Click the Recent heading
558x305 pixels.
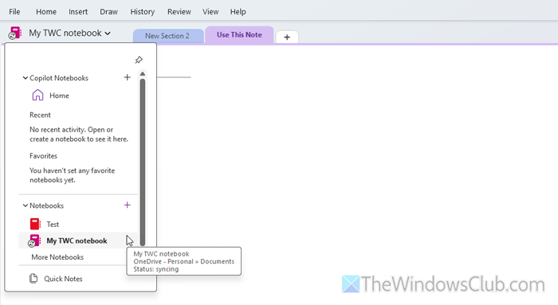pos(40,115)
